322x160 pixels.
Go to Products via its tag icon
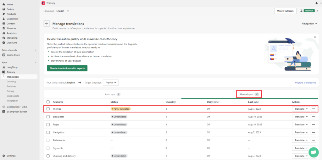click(4, 14)
